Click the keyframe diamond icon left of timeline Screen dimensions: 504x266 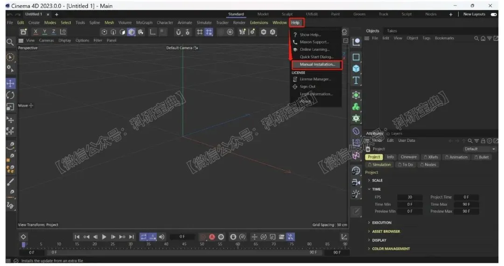(23, 237)
